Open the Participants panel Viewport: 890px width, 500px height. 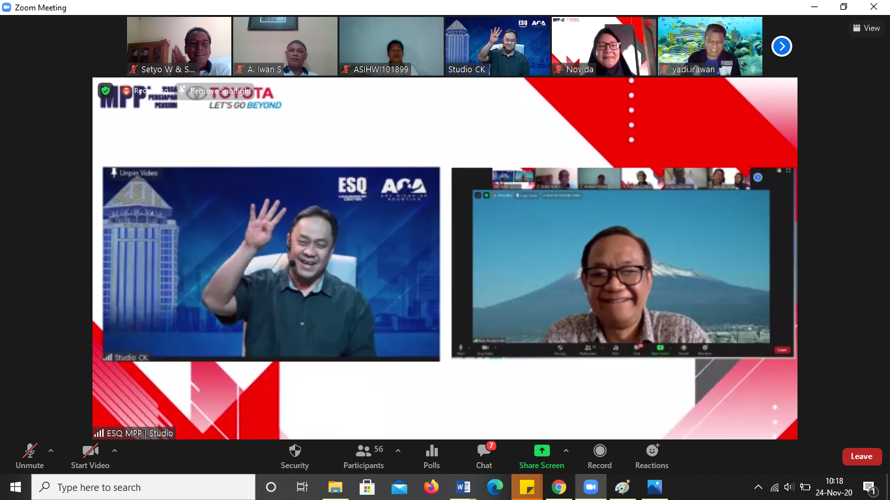pyautogui.click(x=364, y=456)
